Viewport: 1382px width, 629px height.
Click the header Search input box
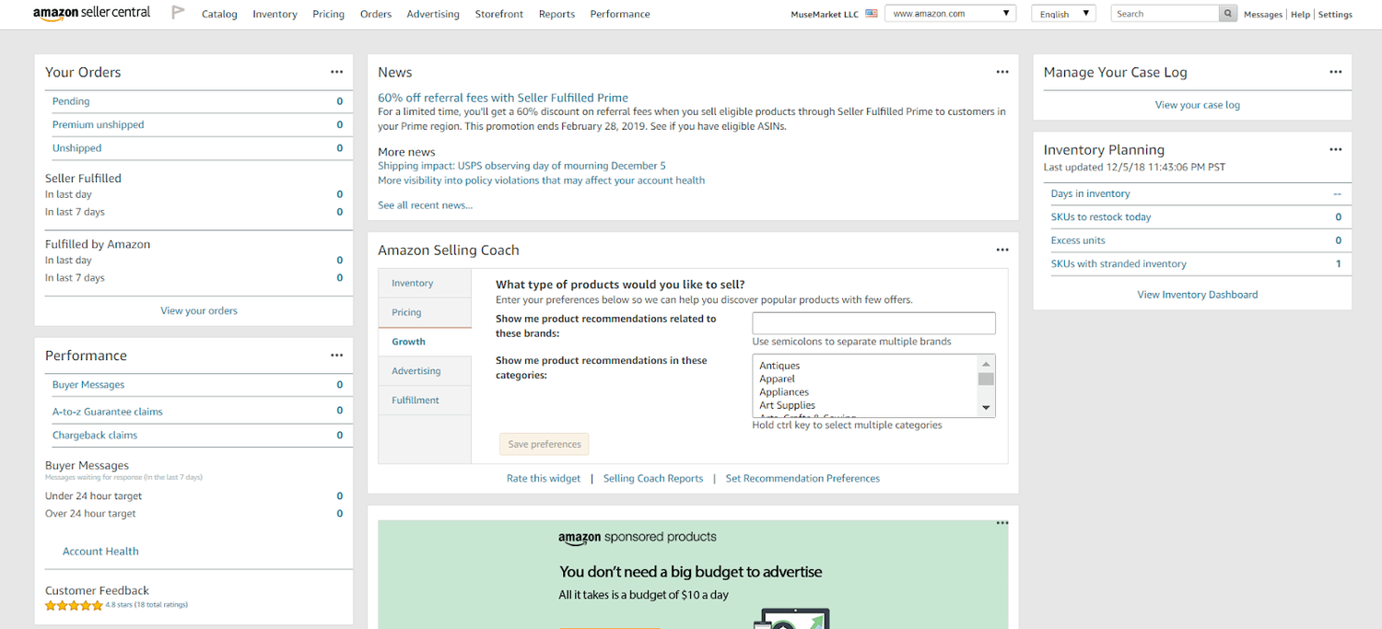(x=1165, y=14)
